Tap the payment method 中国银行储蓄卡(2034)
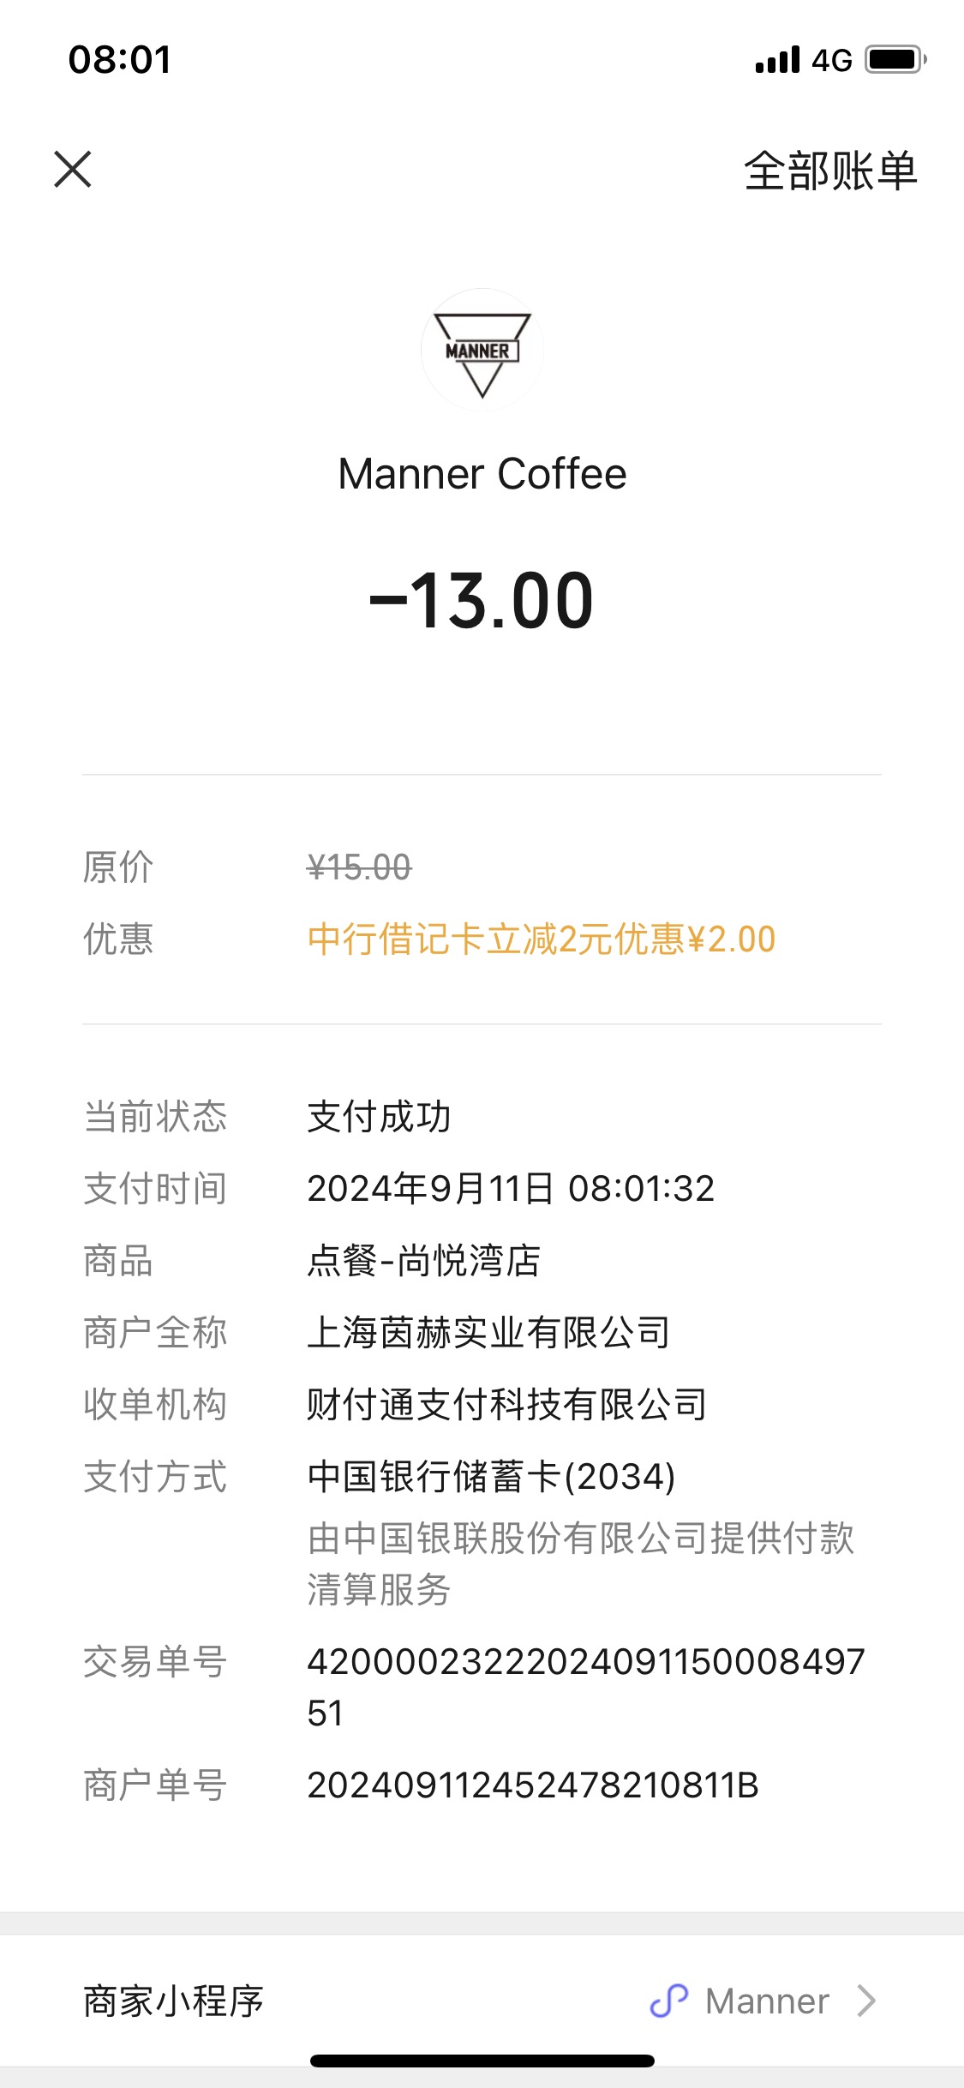The image size is (964, 2088). (492, 1476)
